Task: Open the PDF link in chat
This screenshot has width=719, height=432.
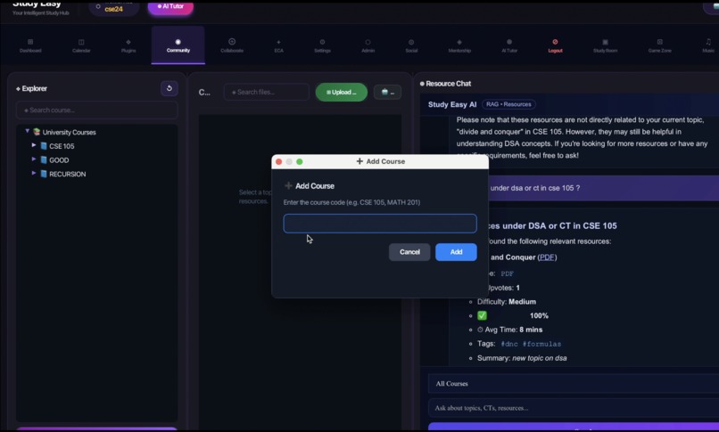Action: click(547, 257)
